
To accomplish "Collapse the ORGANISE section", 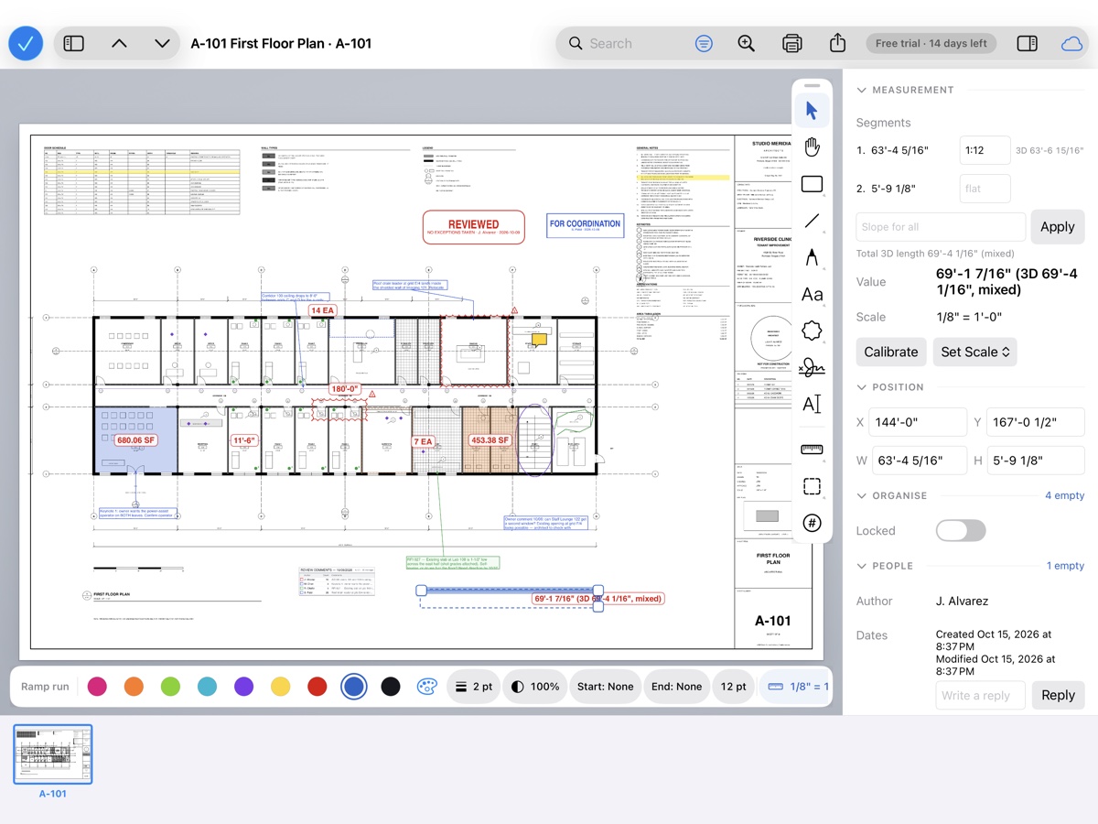I will [x=891, y=495].
